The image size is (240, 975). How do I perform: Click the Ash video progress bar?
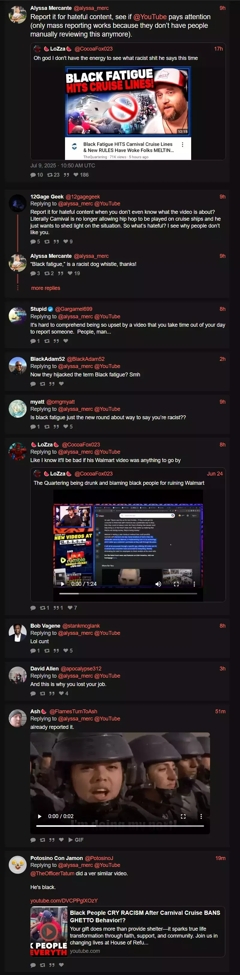click(120, 826)
